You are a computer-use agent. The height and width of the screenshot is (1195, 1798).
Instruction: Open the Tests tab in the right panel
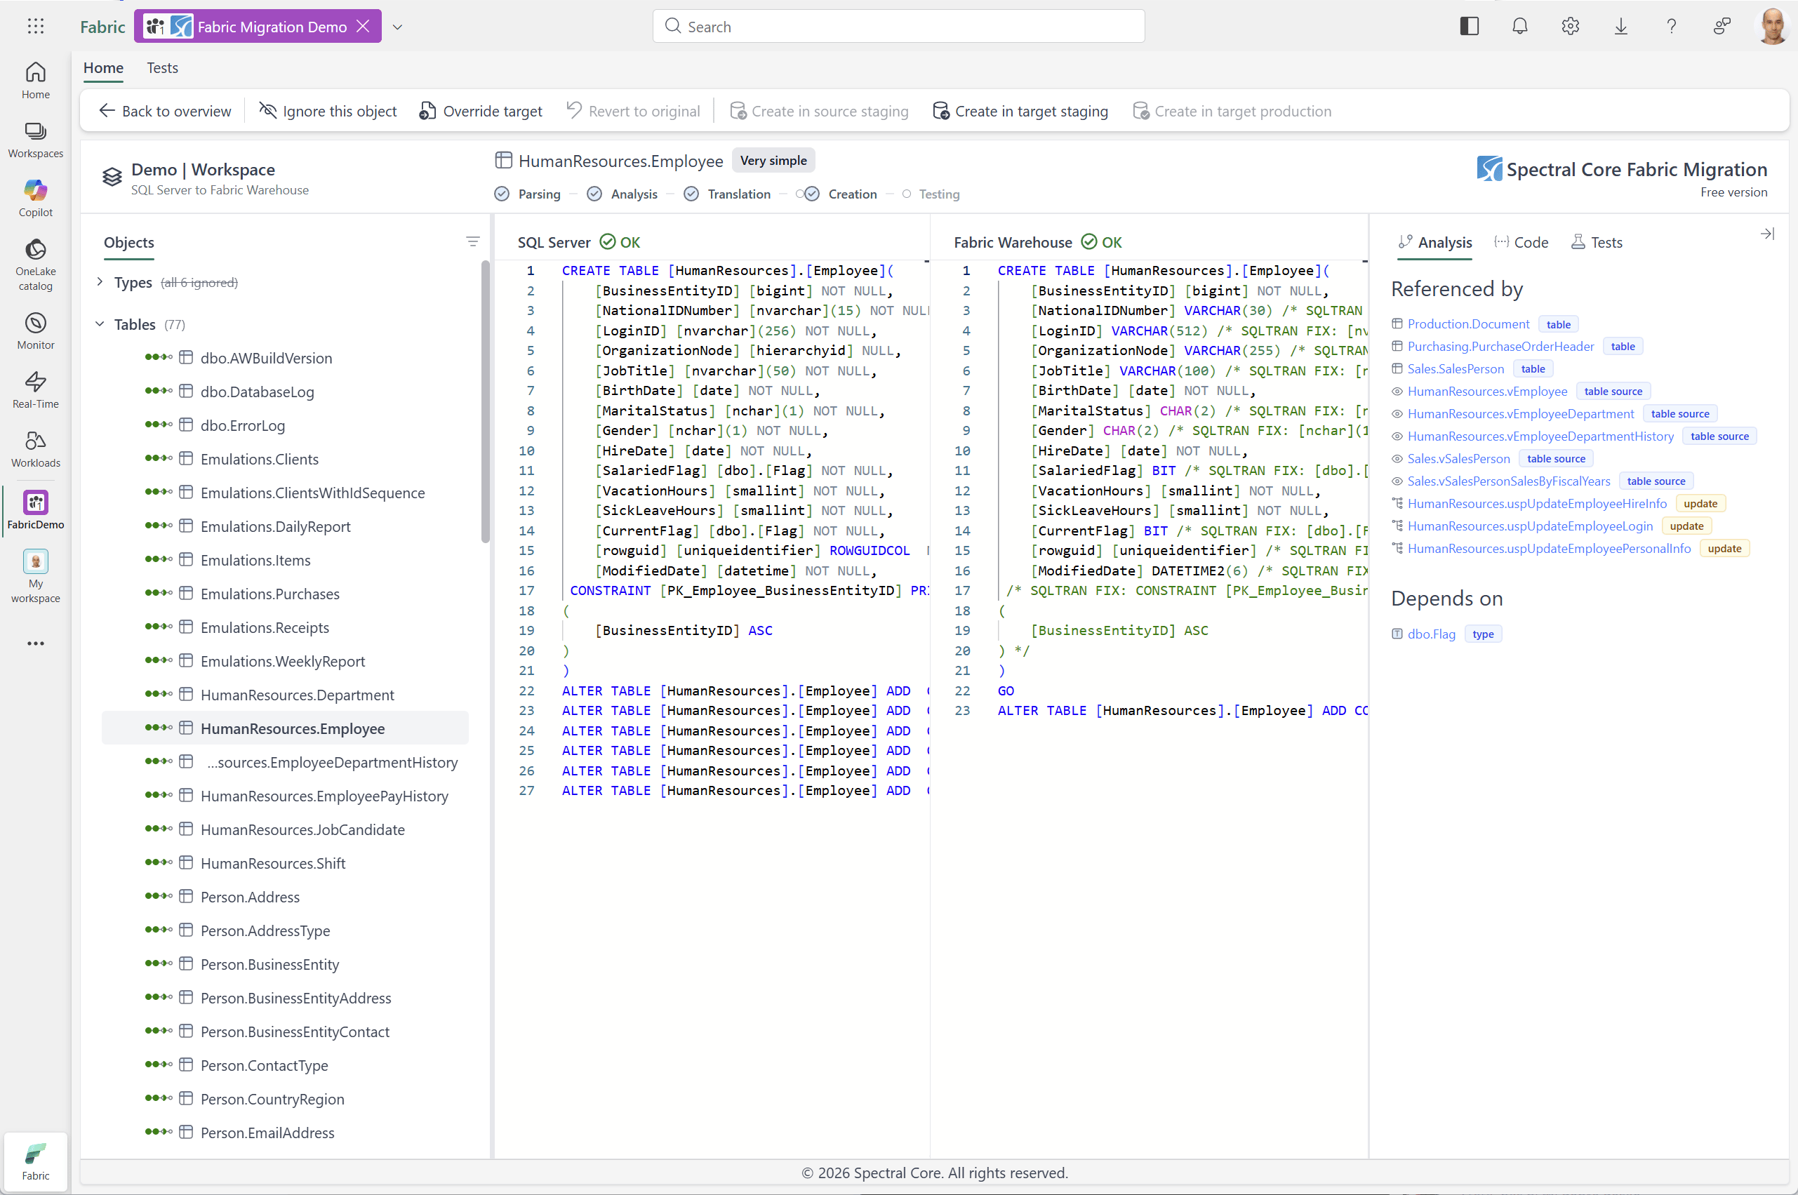(x=1597, y=242)
